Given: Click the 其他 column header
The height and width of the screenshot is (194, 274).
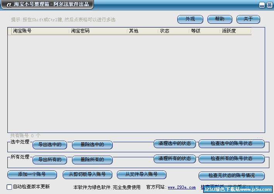Looking at the screenshot, I should coord(143,31).
